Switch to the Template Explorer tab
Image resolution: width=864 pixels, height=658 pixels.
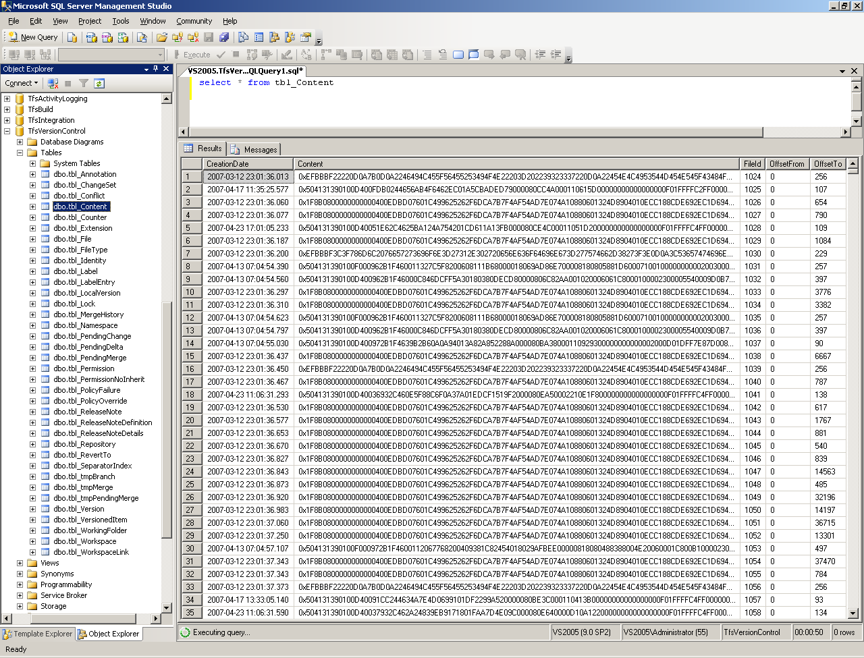38,634
